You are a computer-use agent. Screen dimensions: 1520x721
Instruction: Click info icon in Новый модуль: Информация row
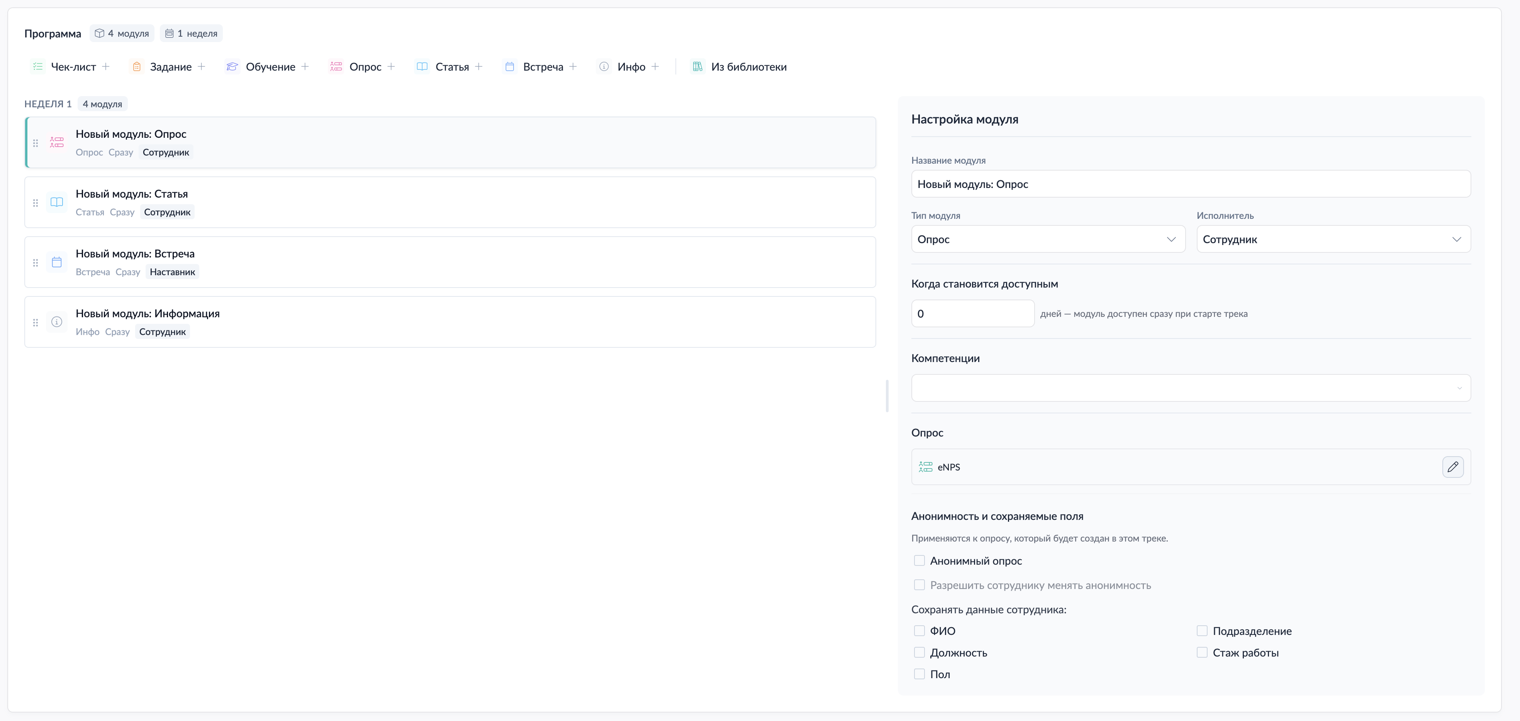pos(57,322)
